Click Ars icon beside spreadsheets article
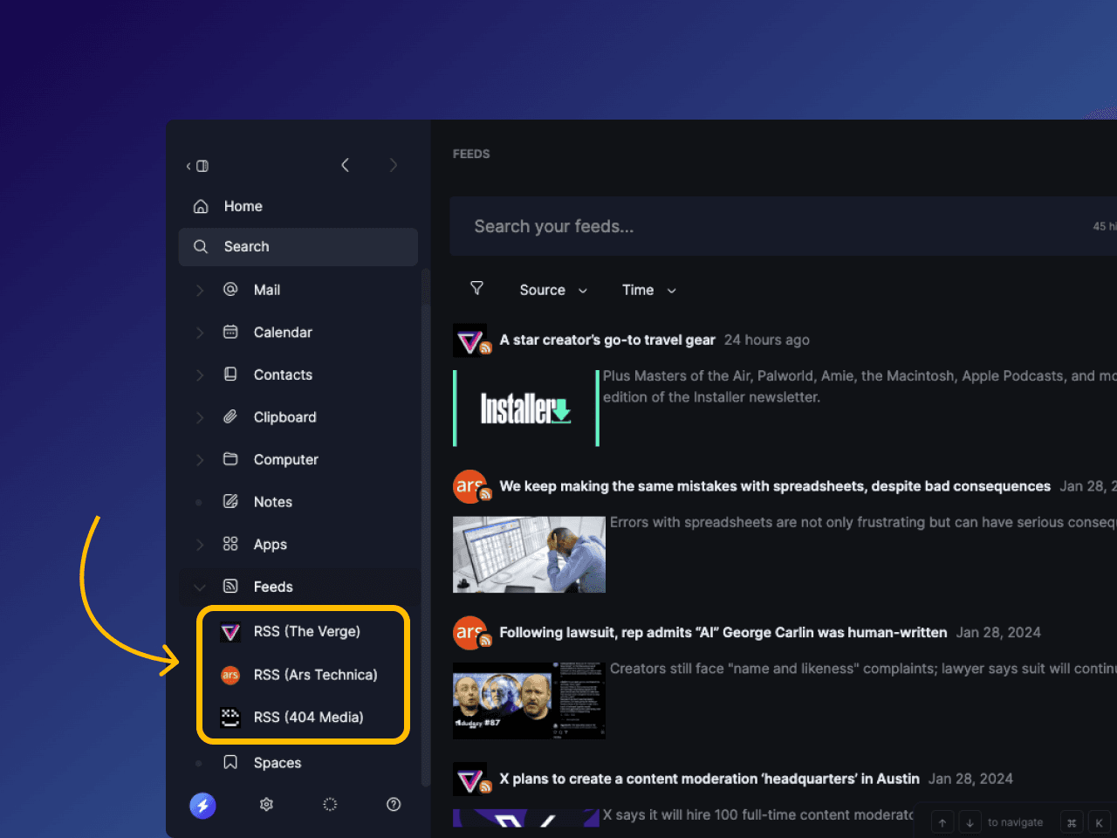 [471, 486]
